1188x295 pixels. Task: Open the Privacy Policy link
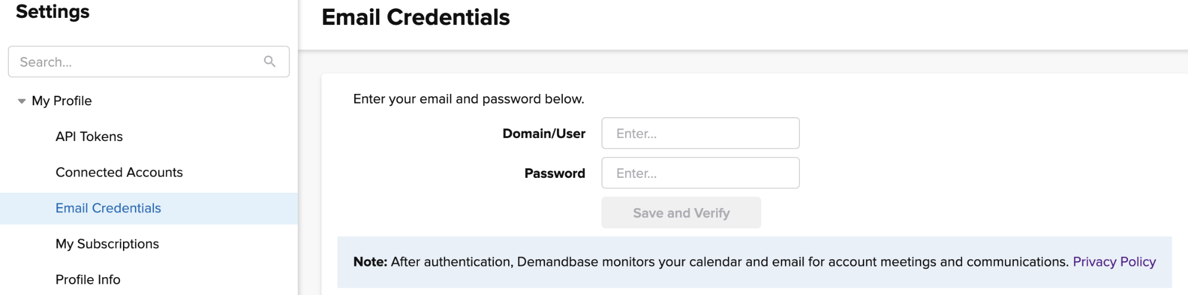(1114, 262)
